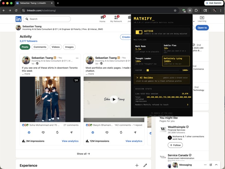View analytics for the 3M impressions post
This screenshot has width=225, height=169.
(x=70, y=141)
